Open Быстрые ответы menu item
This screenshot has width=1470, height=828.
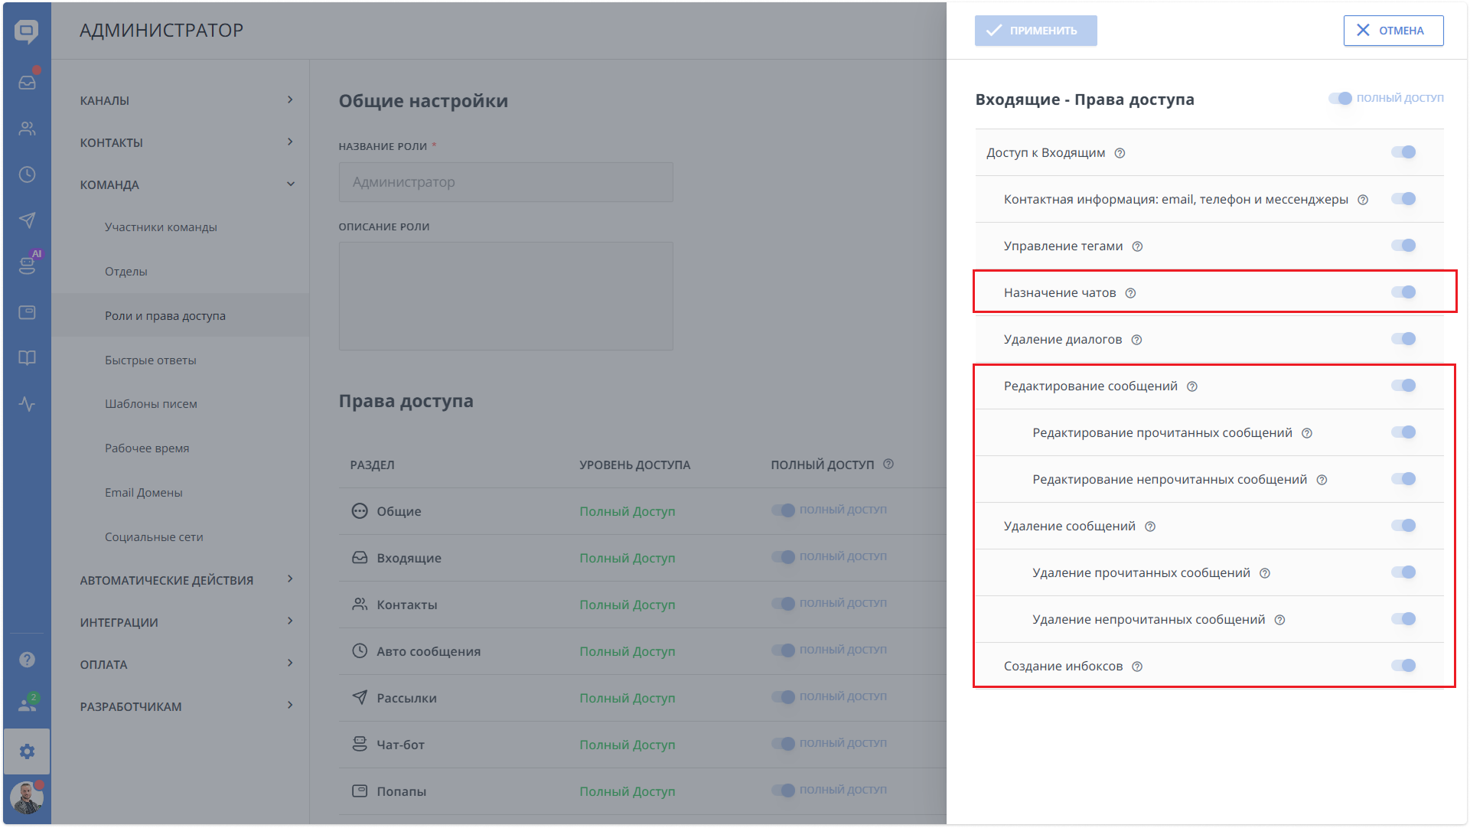click(x=151, y=360)
